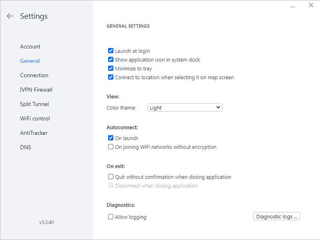Open Connection settings
This screenshot has width=320, height=240.
34,75
